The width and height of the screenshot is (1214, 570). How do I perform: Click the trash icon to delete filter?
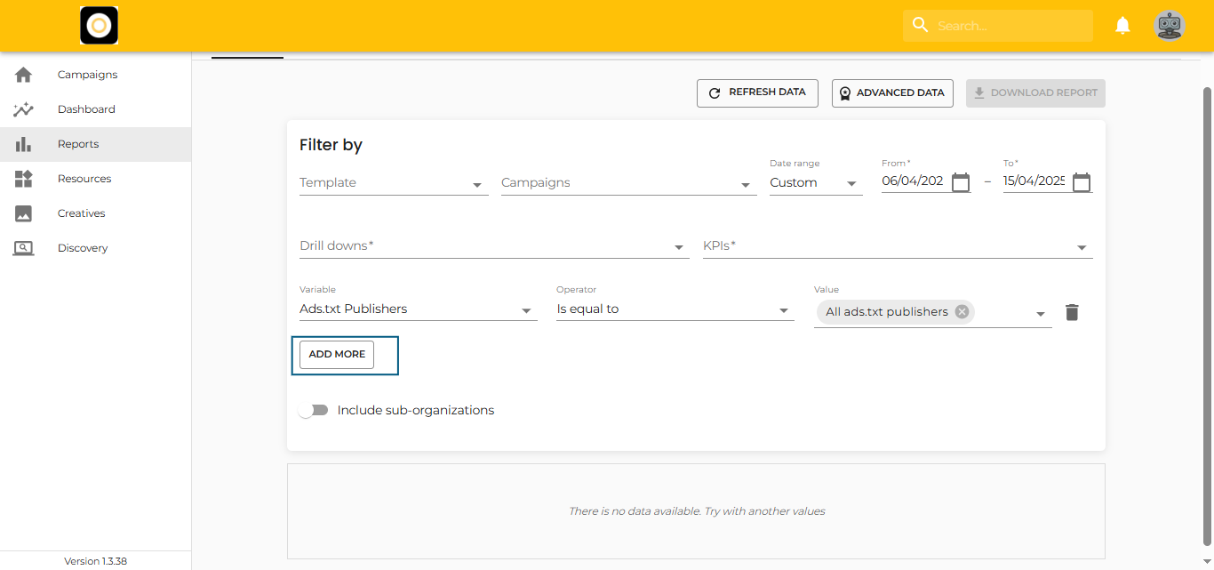(1072, 312)
